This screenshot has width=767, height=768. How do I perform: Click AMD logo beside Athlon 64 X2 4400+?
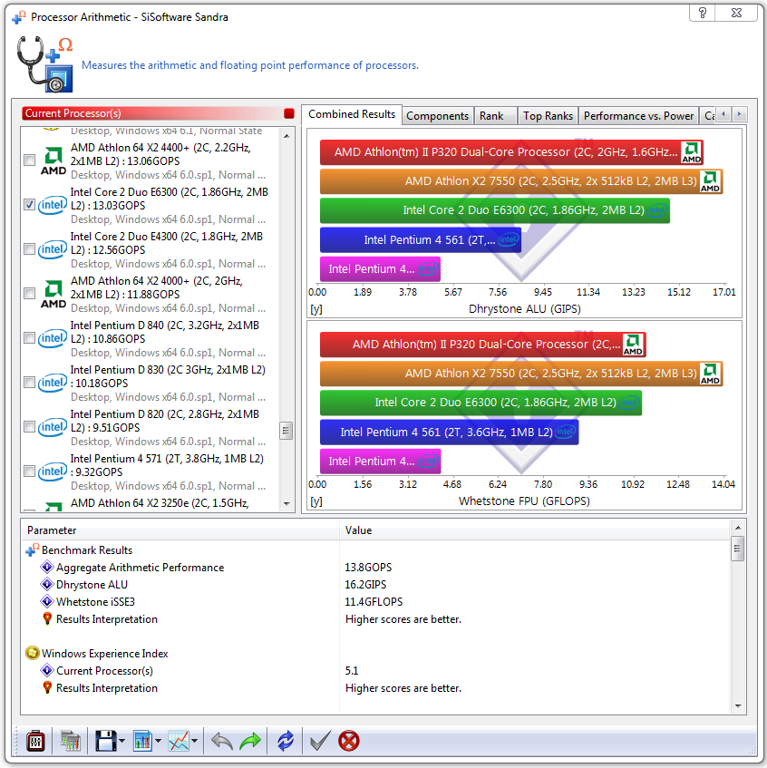coord(53,160)
